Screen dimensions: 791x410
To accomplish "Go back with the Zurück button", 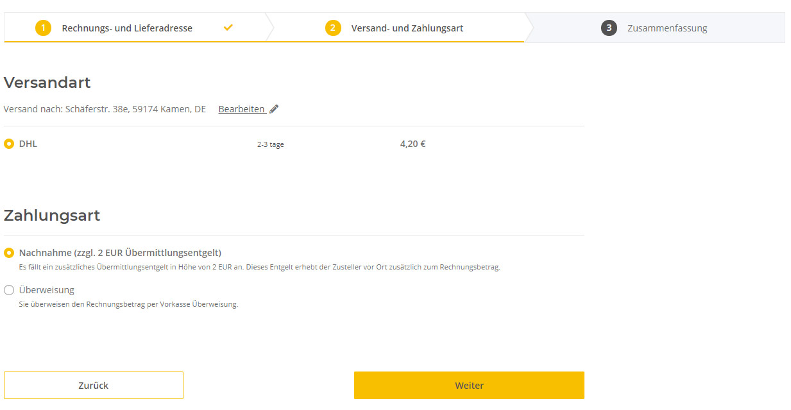I will 94,386.
